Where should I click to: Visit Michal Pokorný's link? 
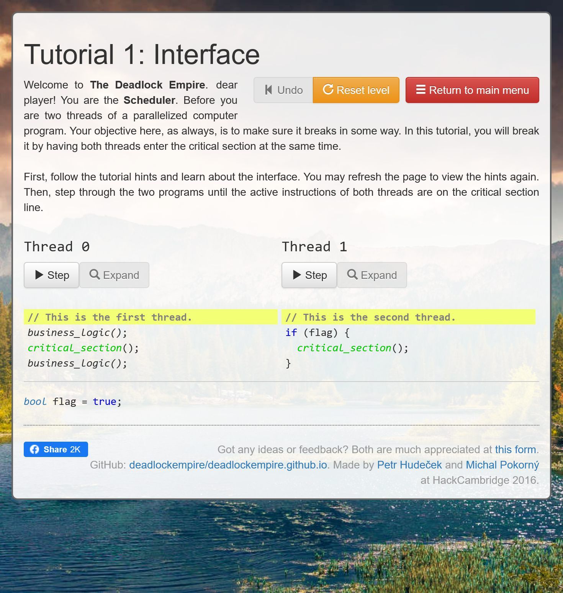502,465
